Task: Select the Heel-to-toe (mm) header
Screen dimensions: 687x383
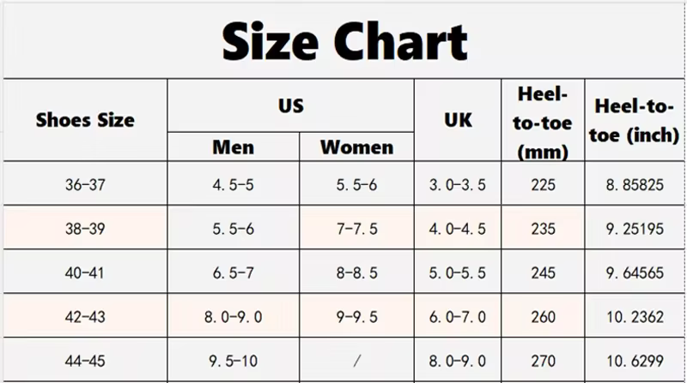Action: (544, 122)
